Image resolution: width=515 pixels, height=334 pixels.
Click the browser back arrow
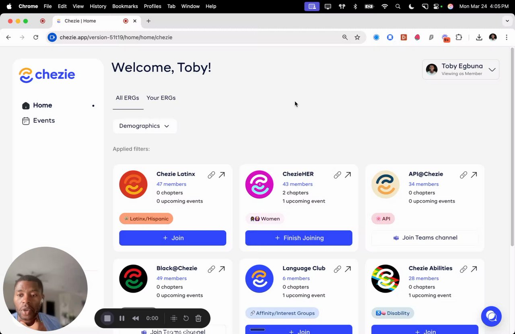pos(8,37)
